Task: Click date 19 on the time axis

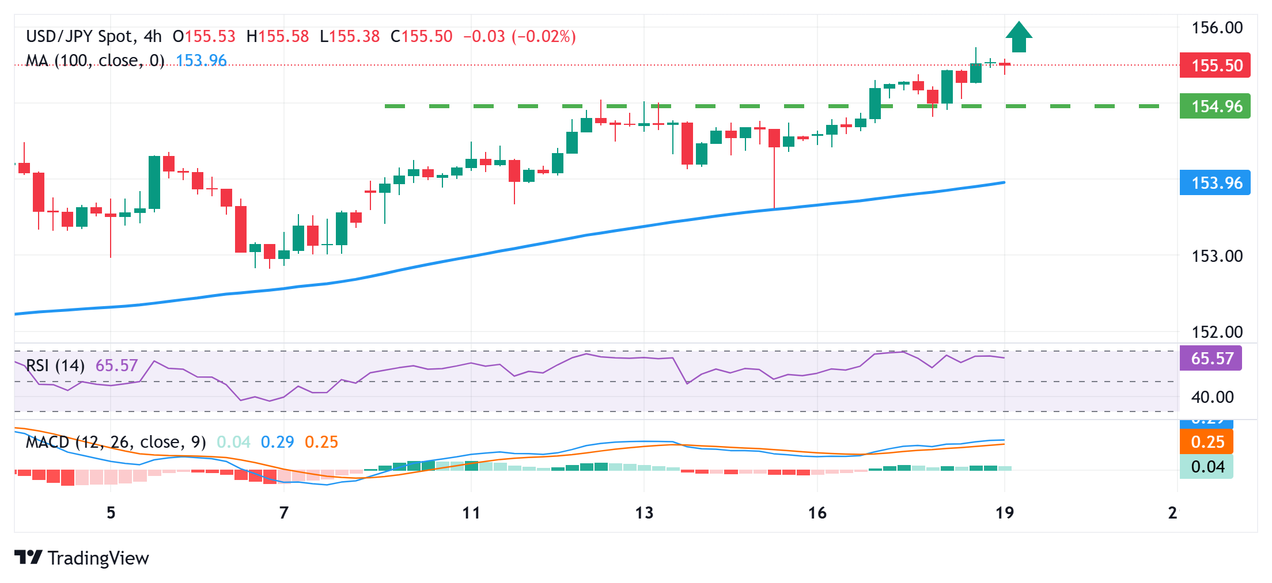Action: [1005, 513]
